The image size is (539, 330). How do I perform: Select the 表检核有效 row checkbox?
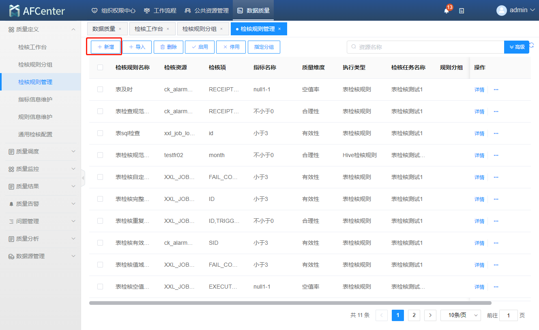(x=100, y=243)
